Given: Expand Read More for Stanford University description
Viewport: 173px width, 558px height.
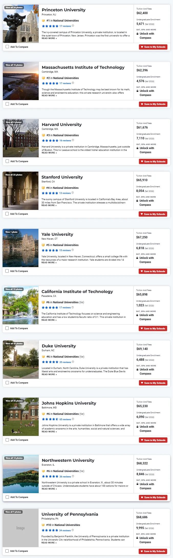Looking at the screenshot, I should pos(49,205).
